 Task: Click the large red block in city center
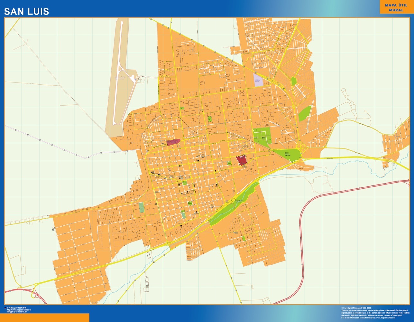point(241,160)
